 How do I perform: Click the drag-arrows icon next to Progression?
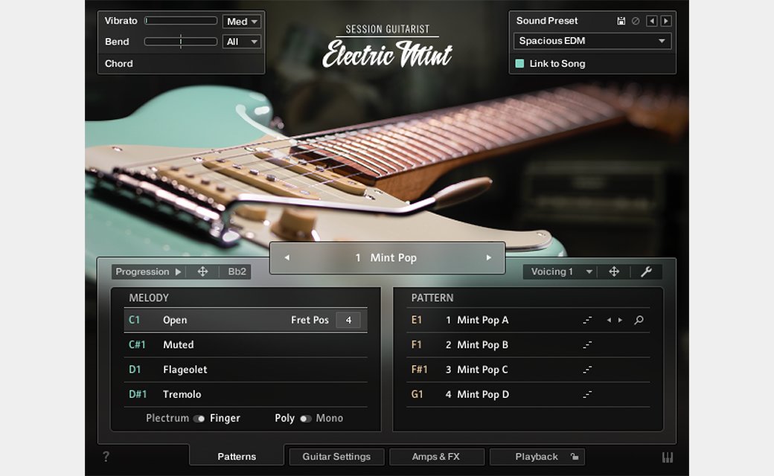(202, 271)
